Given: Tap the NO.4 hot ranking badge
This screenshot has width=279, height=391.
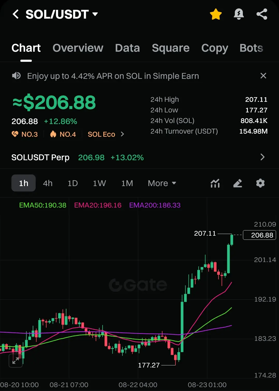Looking at the screenshot, I should pyautogui.click(x=63, y=134).
